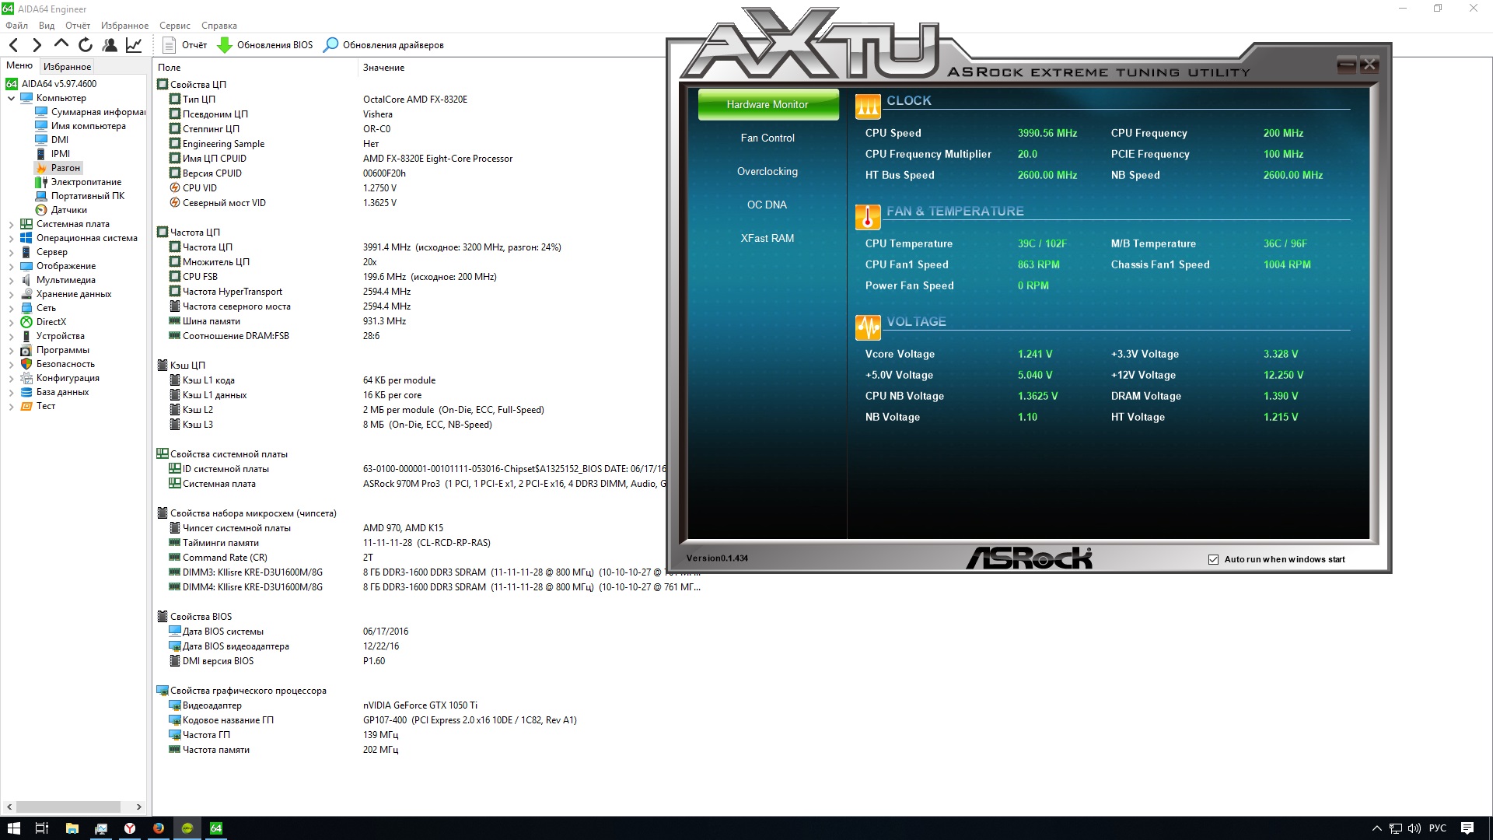
Task: Select Портативный ПК tree item
Action: (x=80, y=196)
